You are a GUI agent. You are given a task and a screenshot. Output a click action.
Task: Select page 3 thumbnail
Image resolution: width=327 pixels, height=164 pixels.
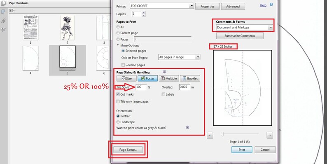click(104, 28)
